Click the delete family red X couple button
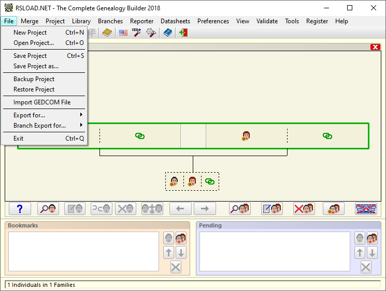 (x=304, y=209)
